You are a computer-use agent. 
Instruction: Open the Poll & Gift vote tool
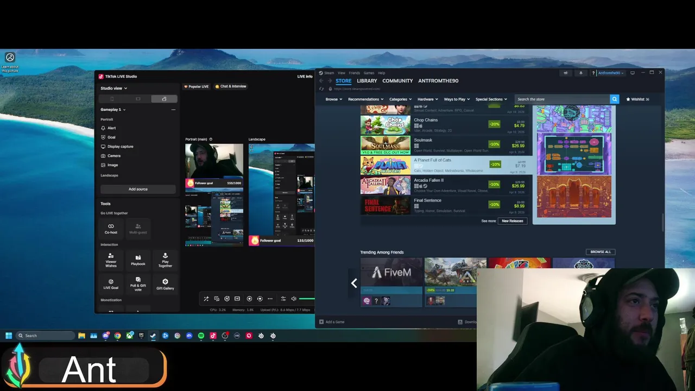click(138, 284)
